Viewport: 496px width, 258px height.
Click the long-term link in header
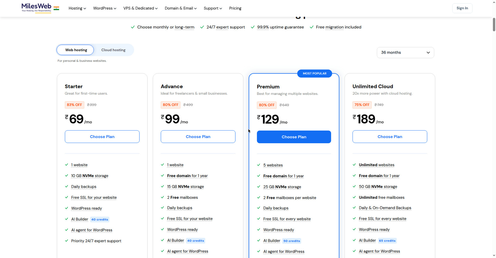184,27
